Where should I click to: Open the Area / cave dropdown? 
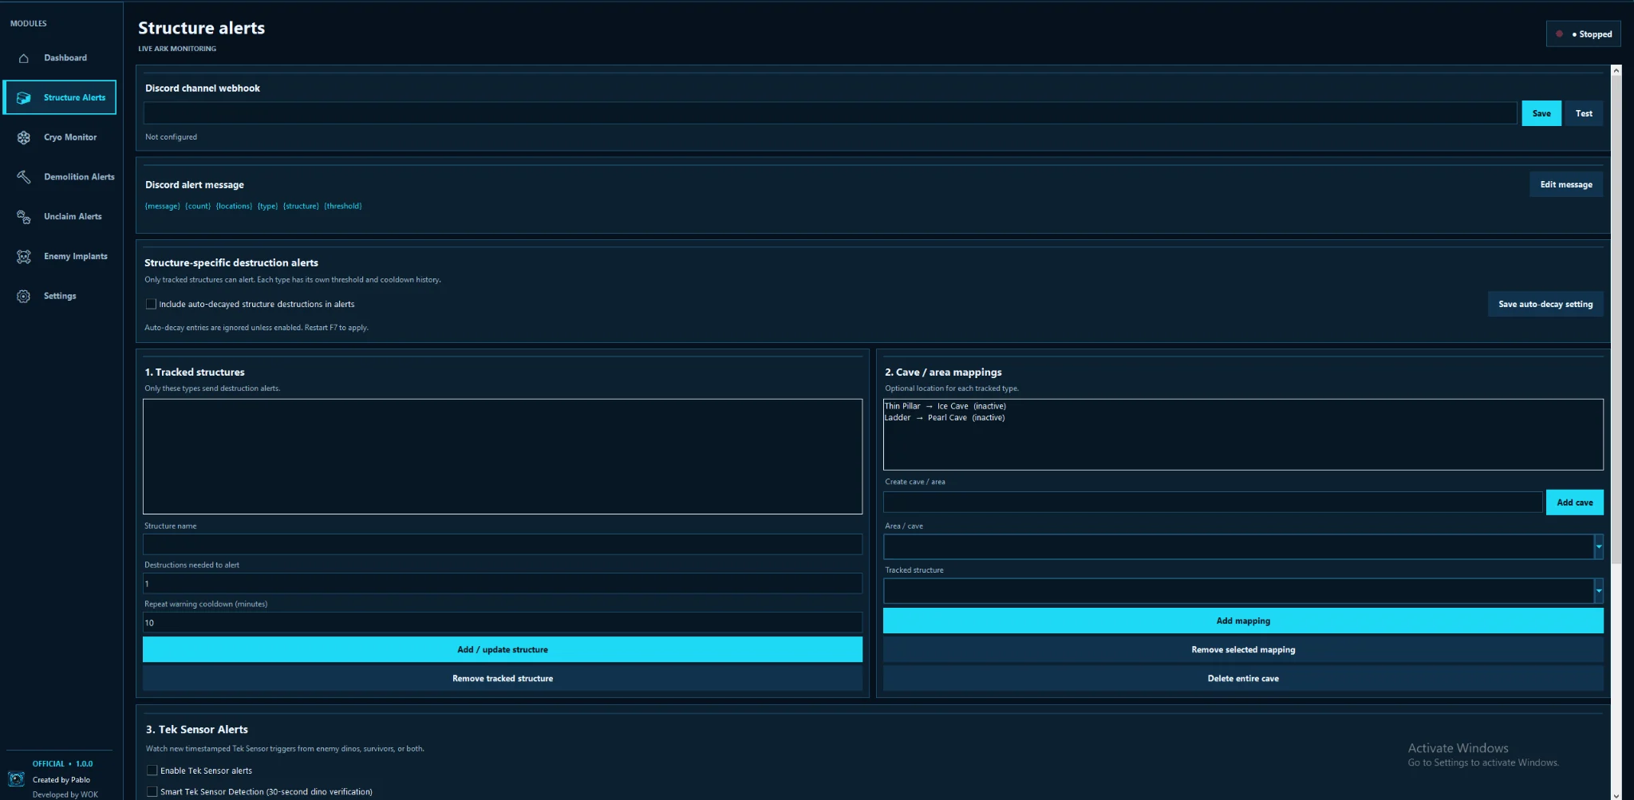coord(1598,547)
